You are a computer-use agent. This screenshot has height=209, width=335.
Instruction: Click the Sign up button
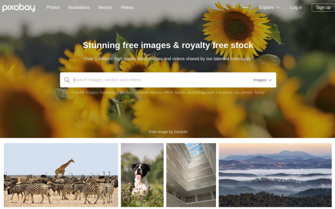pyautogui.click(x=323, y=8)
